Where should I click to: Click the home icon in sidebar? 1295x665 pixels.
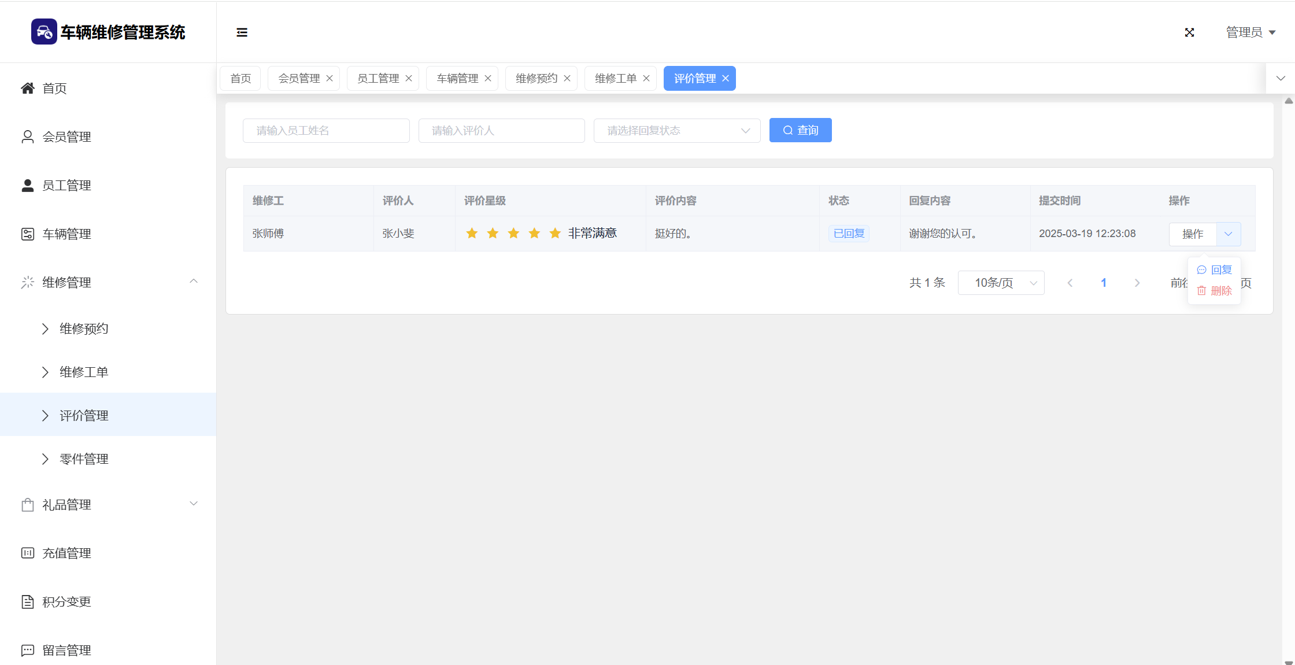[x=28, y=88]
